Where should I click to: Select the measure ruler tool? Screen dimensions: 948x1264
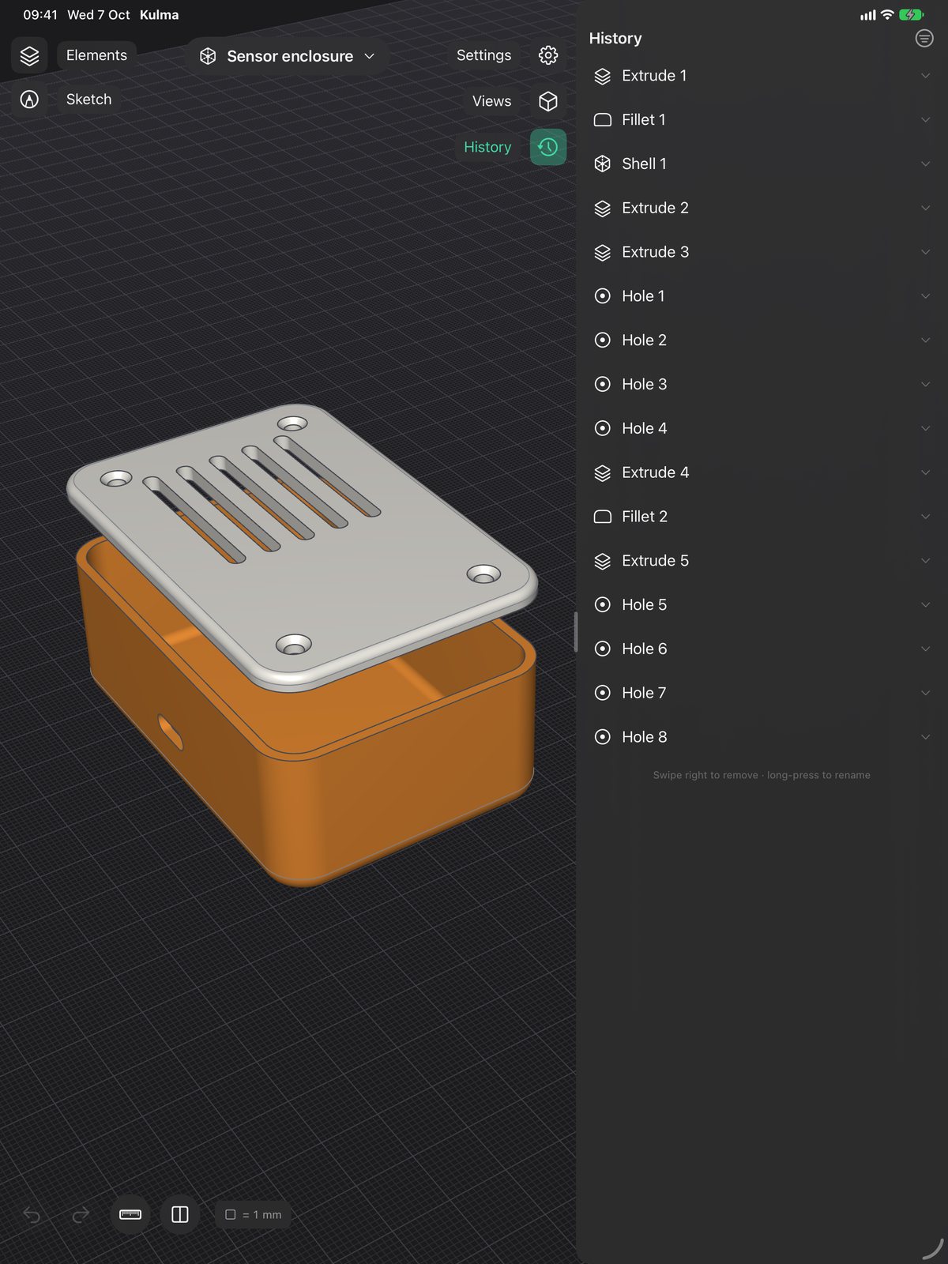point(130,1214)
